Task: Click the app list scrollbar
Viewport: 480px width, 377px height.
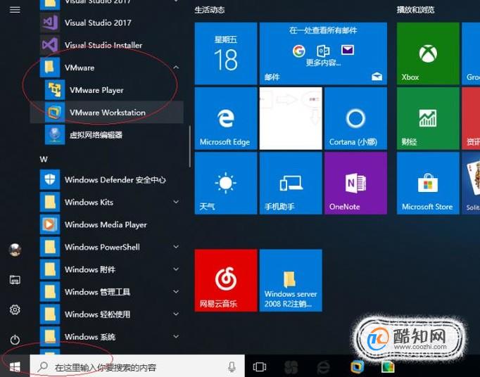Action: [x=190, y=146]
